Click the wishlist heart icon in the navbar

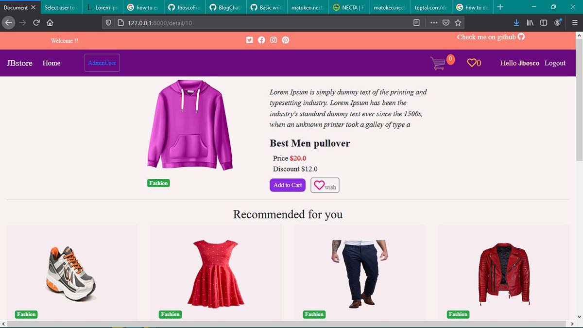pos(472,63)
